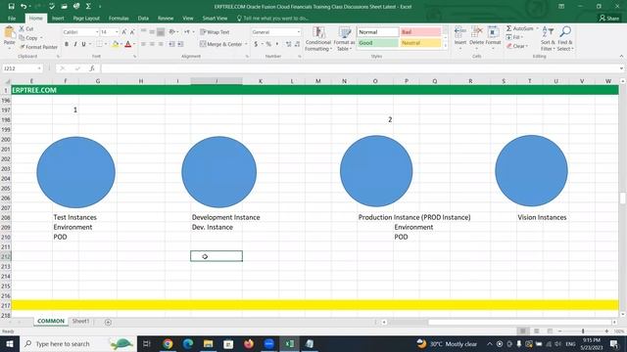This screenshot has width=627, height=352.
Task: Click in the formula bar input
Action: [x=360, y=68]
